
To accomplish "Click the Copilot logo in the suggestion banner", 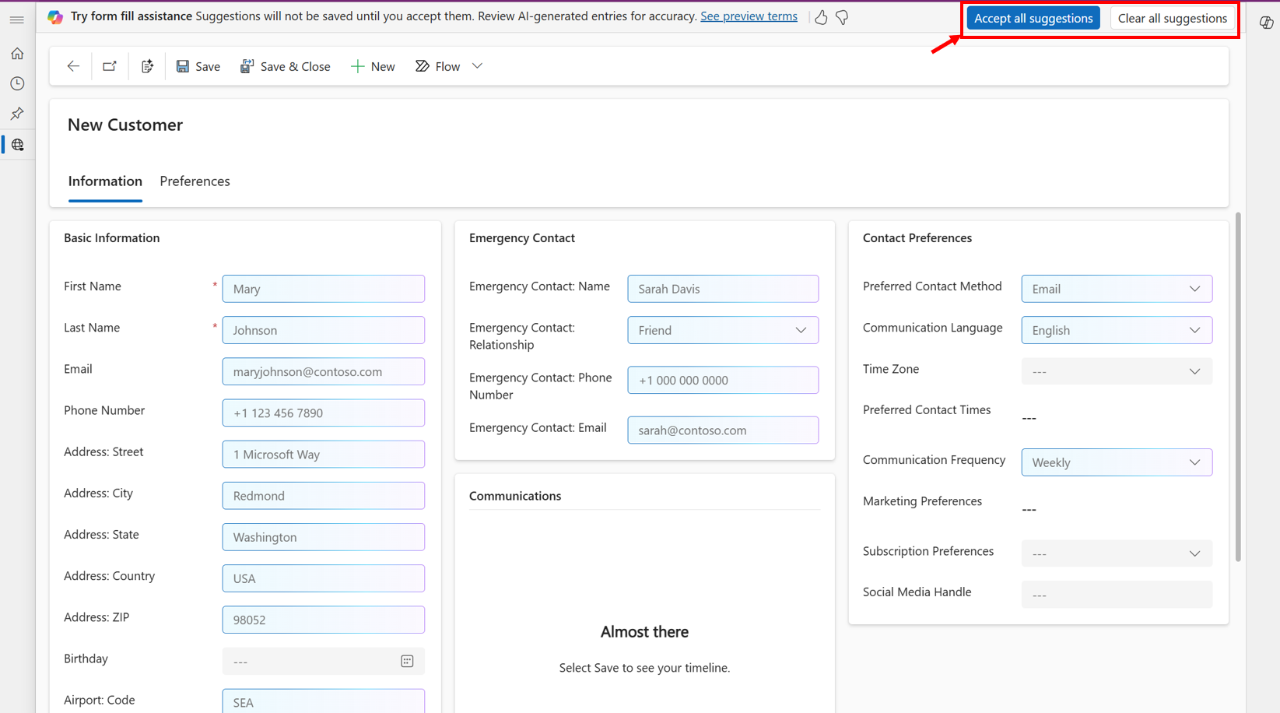I will 54,16.
